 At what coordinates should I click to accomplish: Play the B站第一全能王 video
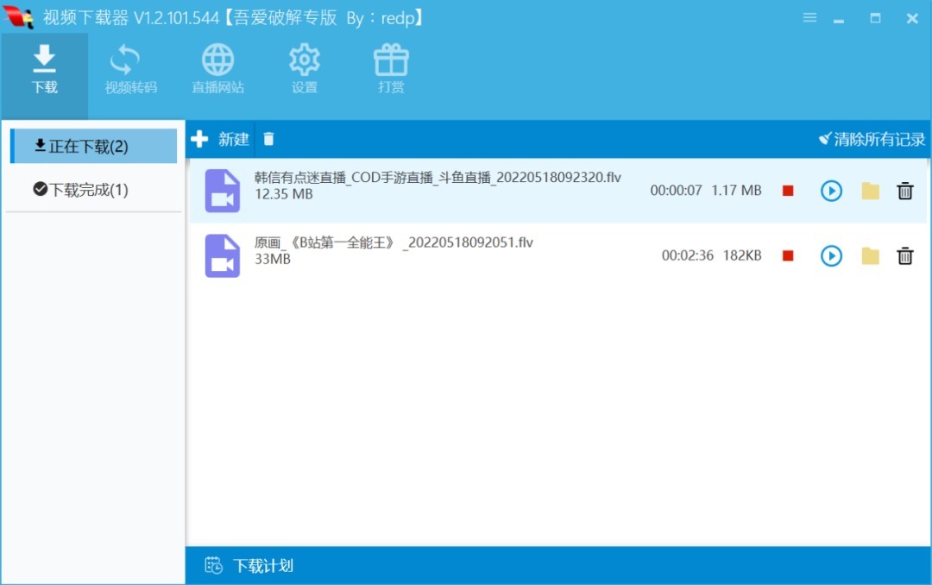coord(831,255)
